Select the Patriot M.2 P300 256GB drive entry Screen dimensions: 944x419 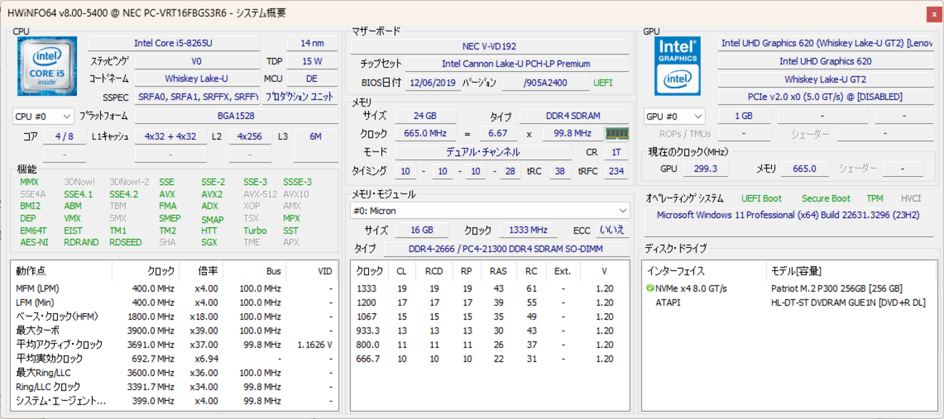[x=837, y=289]
